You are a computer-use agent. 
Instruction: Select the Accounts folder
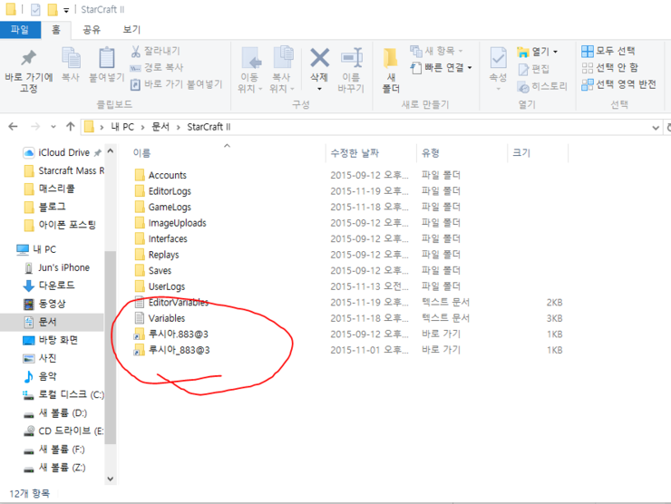point(168,175)
